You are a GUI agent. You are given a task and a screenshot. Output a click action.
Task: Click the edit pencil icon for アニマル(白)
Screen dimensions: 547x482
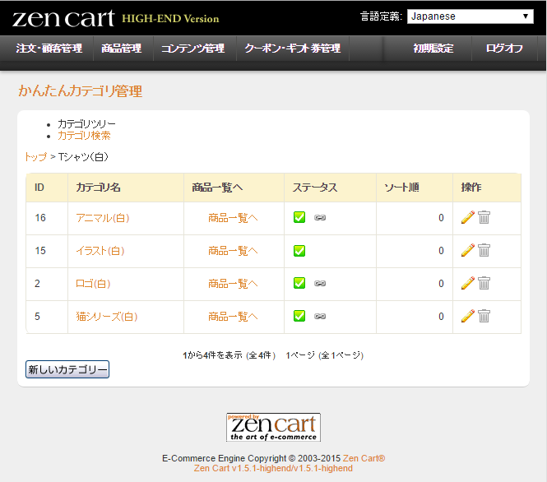[x=467, y=218]
